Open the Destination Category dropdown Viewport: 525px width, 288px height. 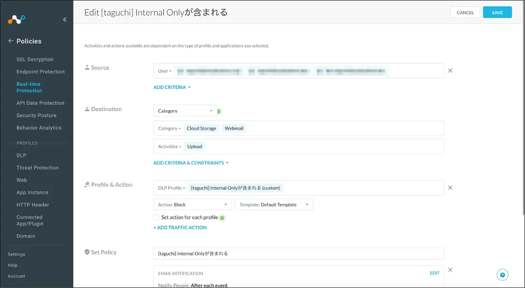pyautogui.click(x=185, y=111)
